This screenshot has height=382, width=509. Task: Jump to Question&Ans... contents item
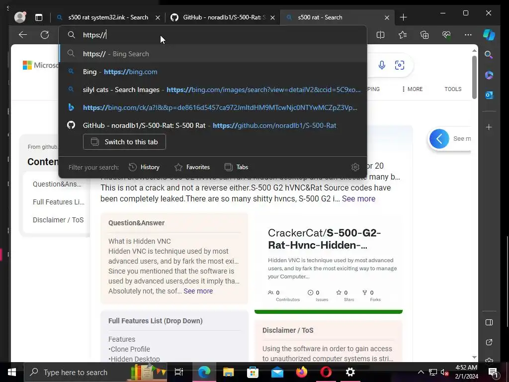point(57,184)
